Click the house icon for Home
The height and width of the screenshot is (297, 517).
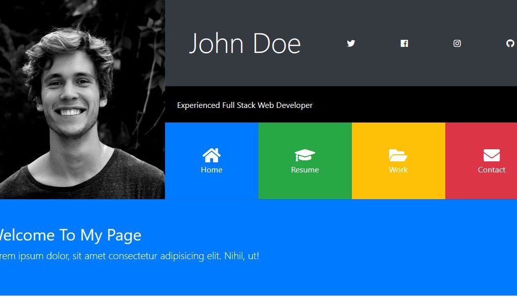(212, 155)
